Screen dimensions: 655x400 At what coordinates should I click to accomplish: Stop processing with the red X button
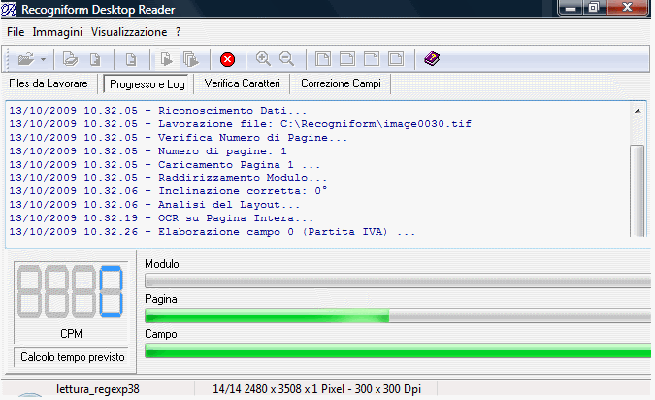click(228, 60)
